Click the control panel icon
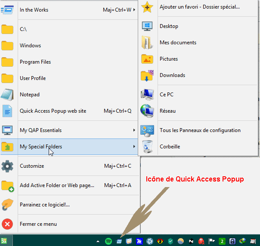This screenshot has width=260, height=246. (x=147, y=131)
